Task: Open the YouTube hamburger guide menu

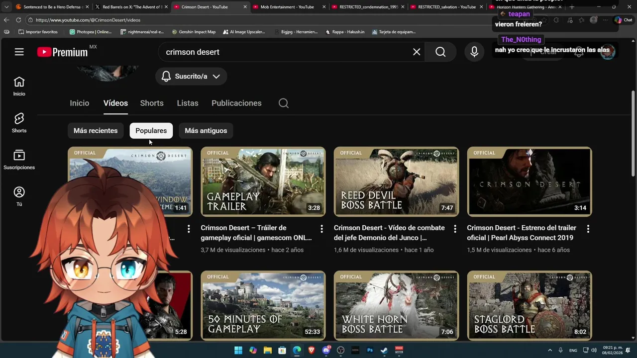Action: [x=19, y=52]
